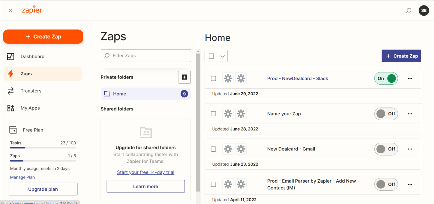Select the Home private folder

pyautogui.click(x=146, y=94)
